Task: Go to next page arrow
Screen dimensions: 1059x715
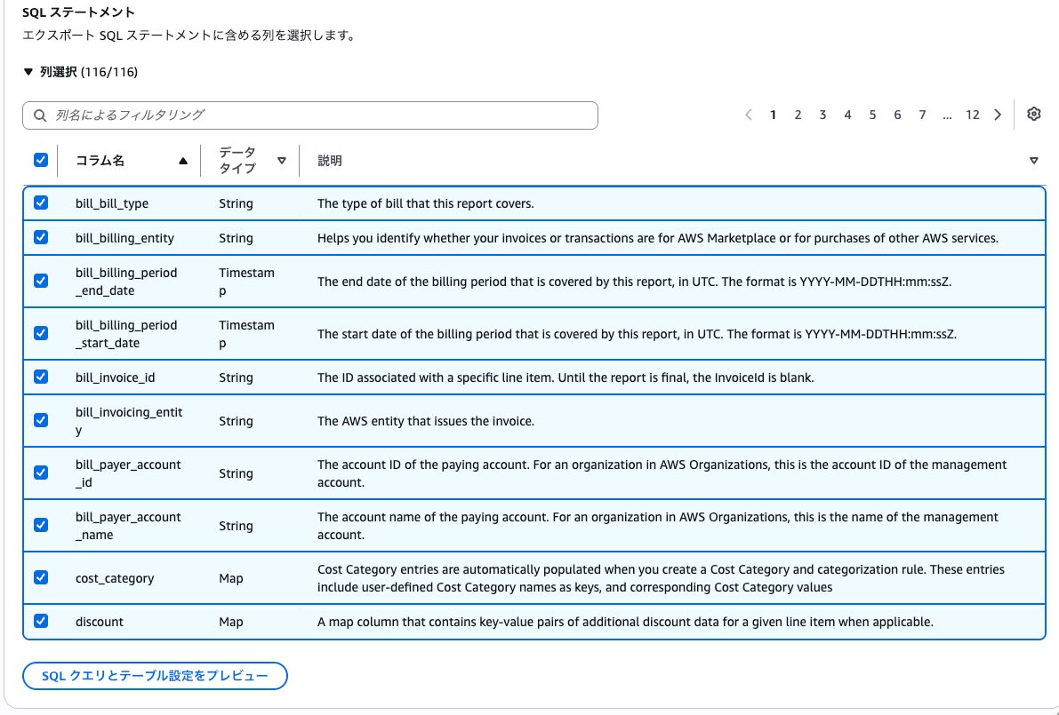Action: 998,115
